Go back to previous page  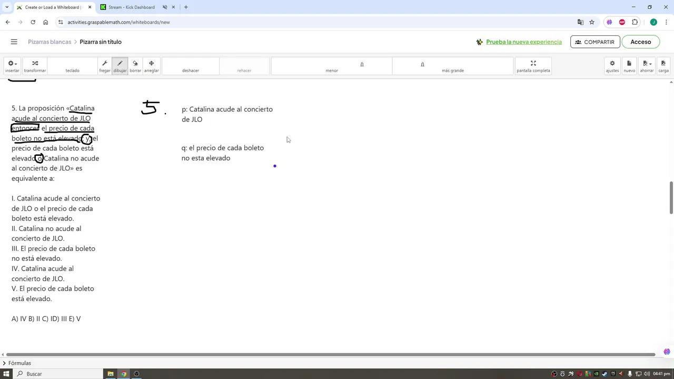(7, 22)
